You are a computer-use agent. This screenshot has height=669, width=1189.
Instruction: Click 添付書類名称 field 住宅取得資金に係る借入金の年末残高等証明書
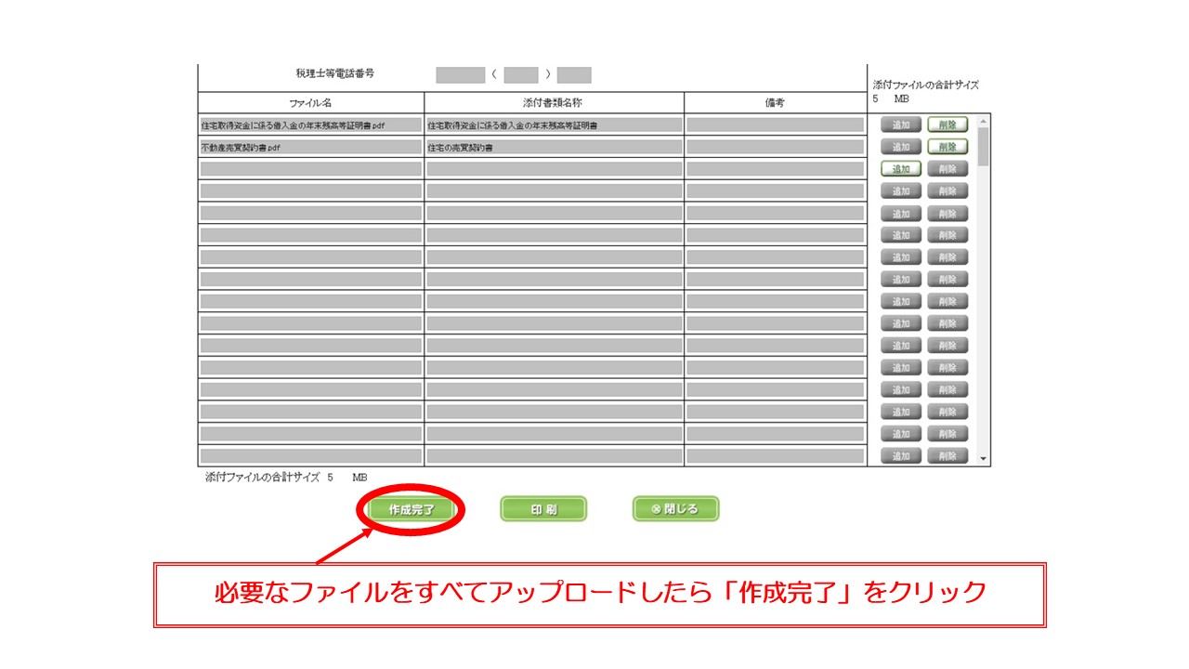pos(555,125)
